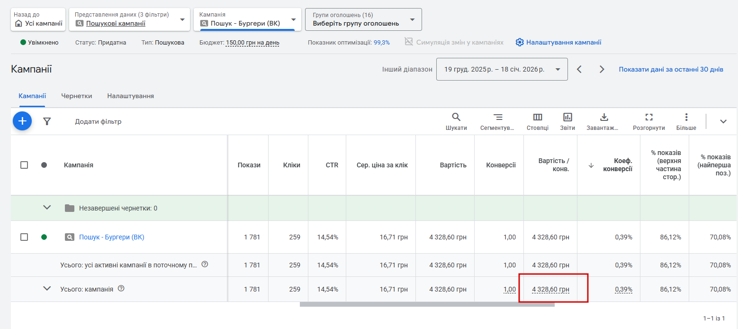Open Налаштування кампанії link
The image size is (738, 329).
[x=558, y=42]
